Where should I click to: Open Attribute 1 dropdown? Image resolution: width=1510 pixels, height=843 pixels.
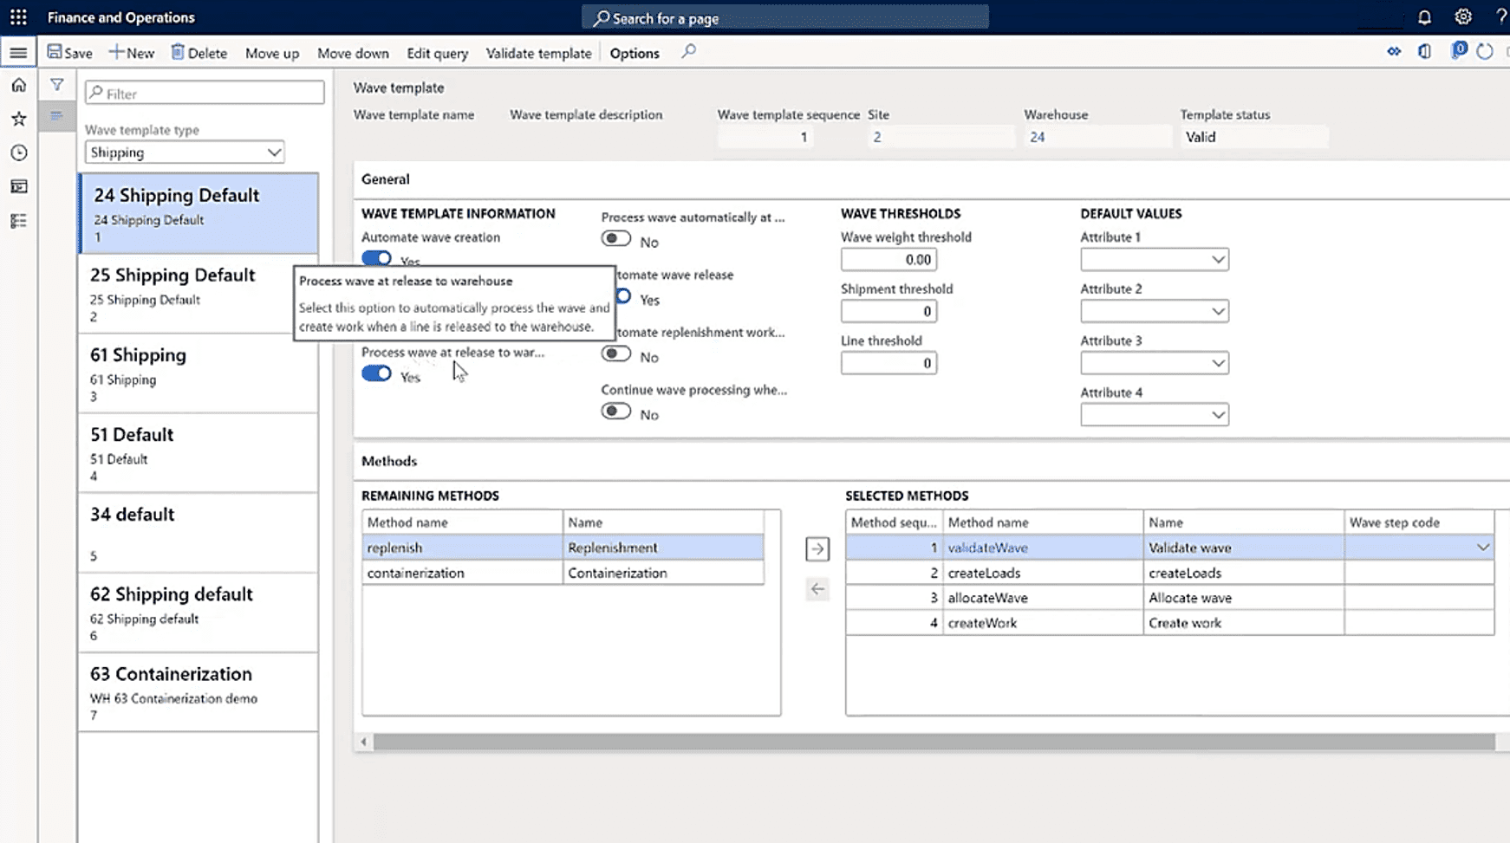click(x=1155, y=259)
